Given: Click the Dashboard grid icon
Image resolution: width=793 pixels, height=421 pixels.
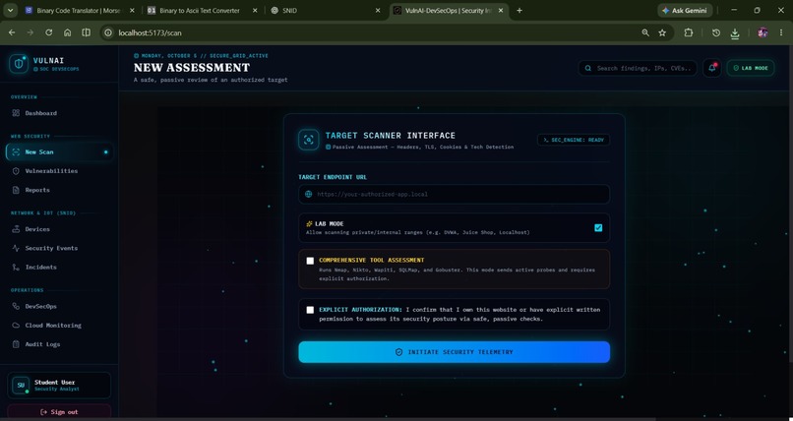Looking at the screenshot, I should pos(16,113).
